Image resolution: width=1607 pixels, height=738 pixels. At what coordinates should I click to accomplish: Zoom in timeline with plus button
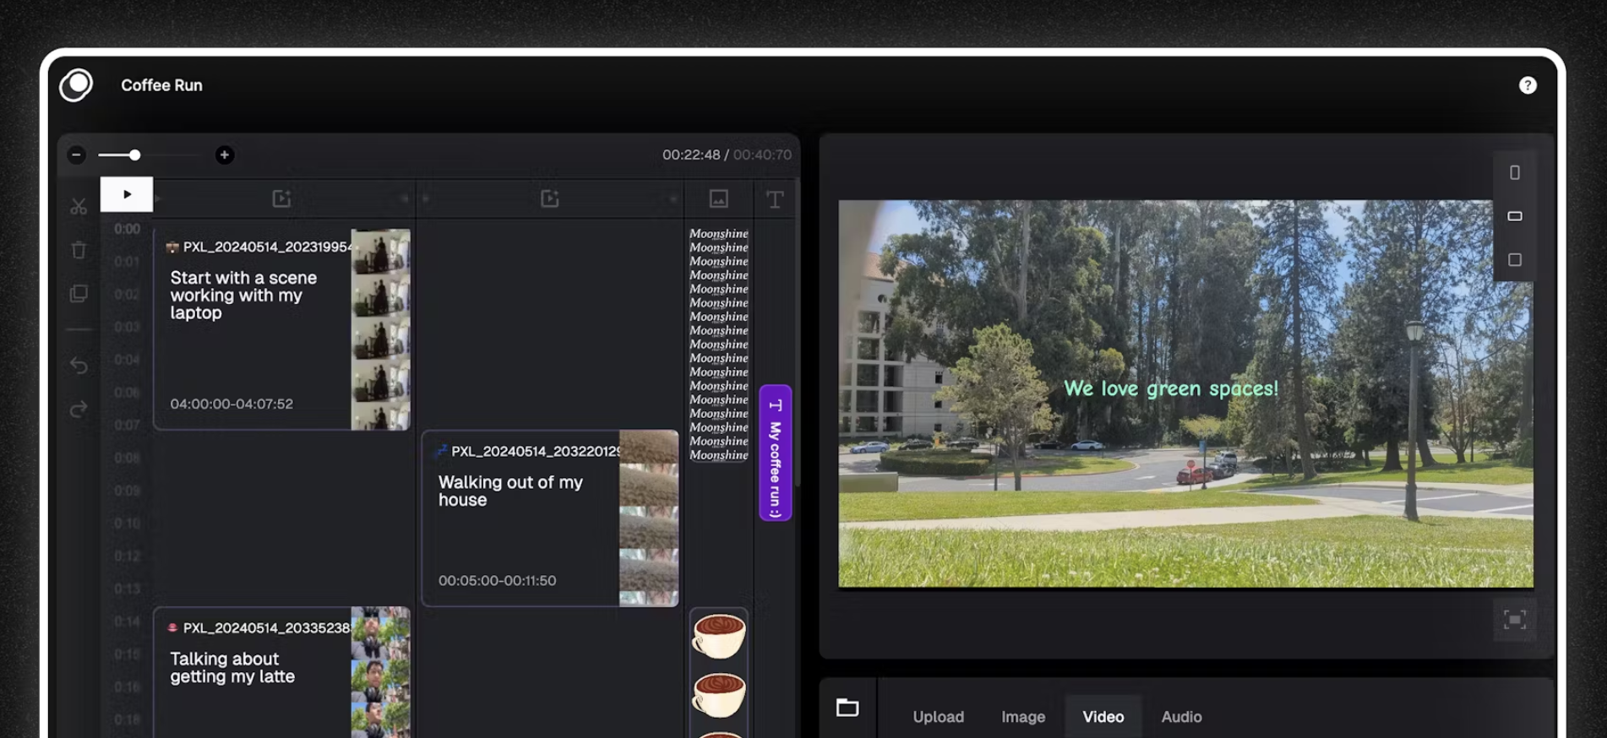(224, 155)
